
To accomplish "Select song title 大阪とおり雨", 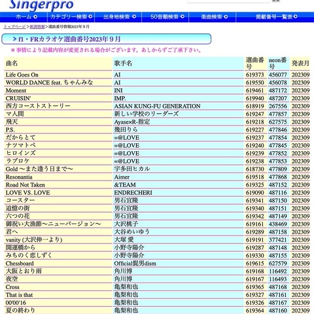I will [24, 271].
